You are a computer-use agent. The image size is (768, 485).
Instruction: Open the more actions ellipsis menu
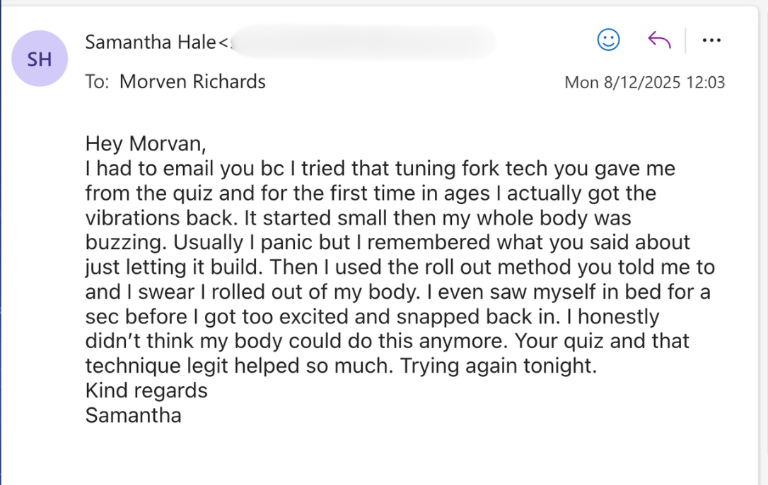(711, 40)
